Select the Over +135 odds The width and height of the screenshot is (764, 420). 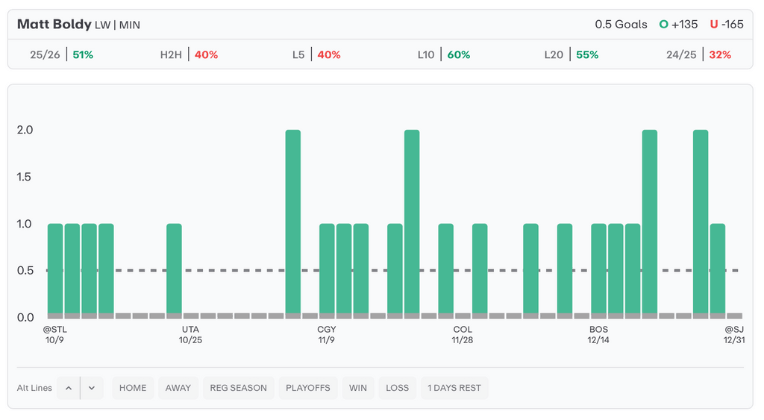tap(677, 25)
